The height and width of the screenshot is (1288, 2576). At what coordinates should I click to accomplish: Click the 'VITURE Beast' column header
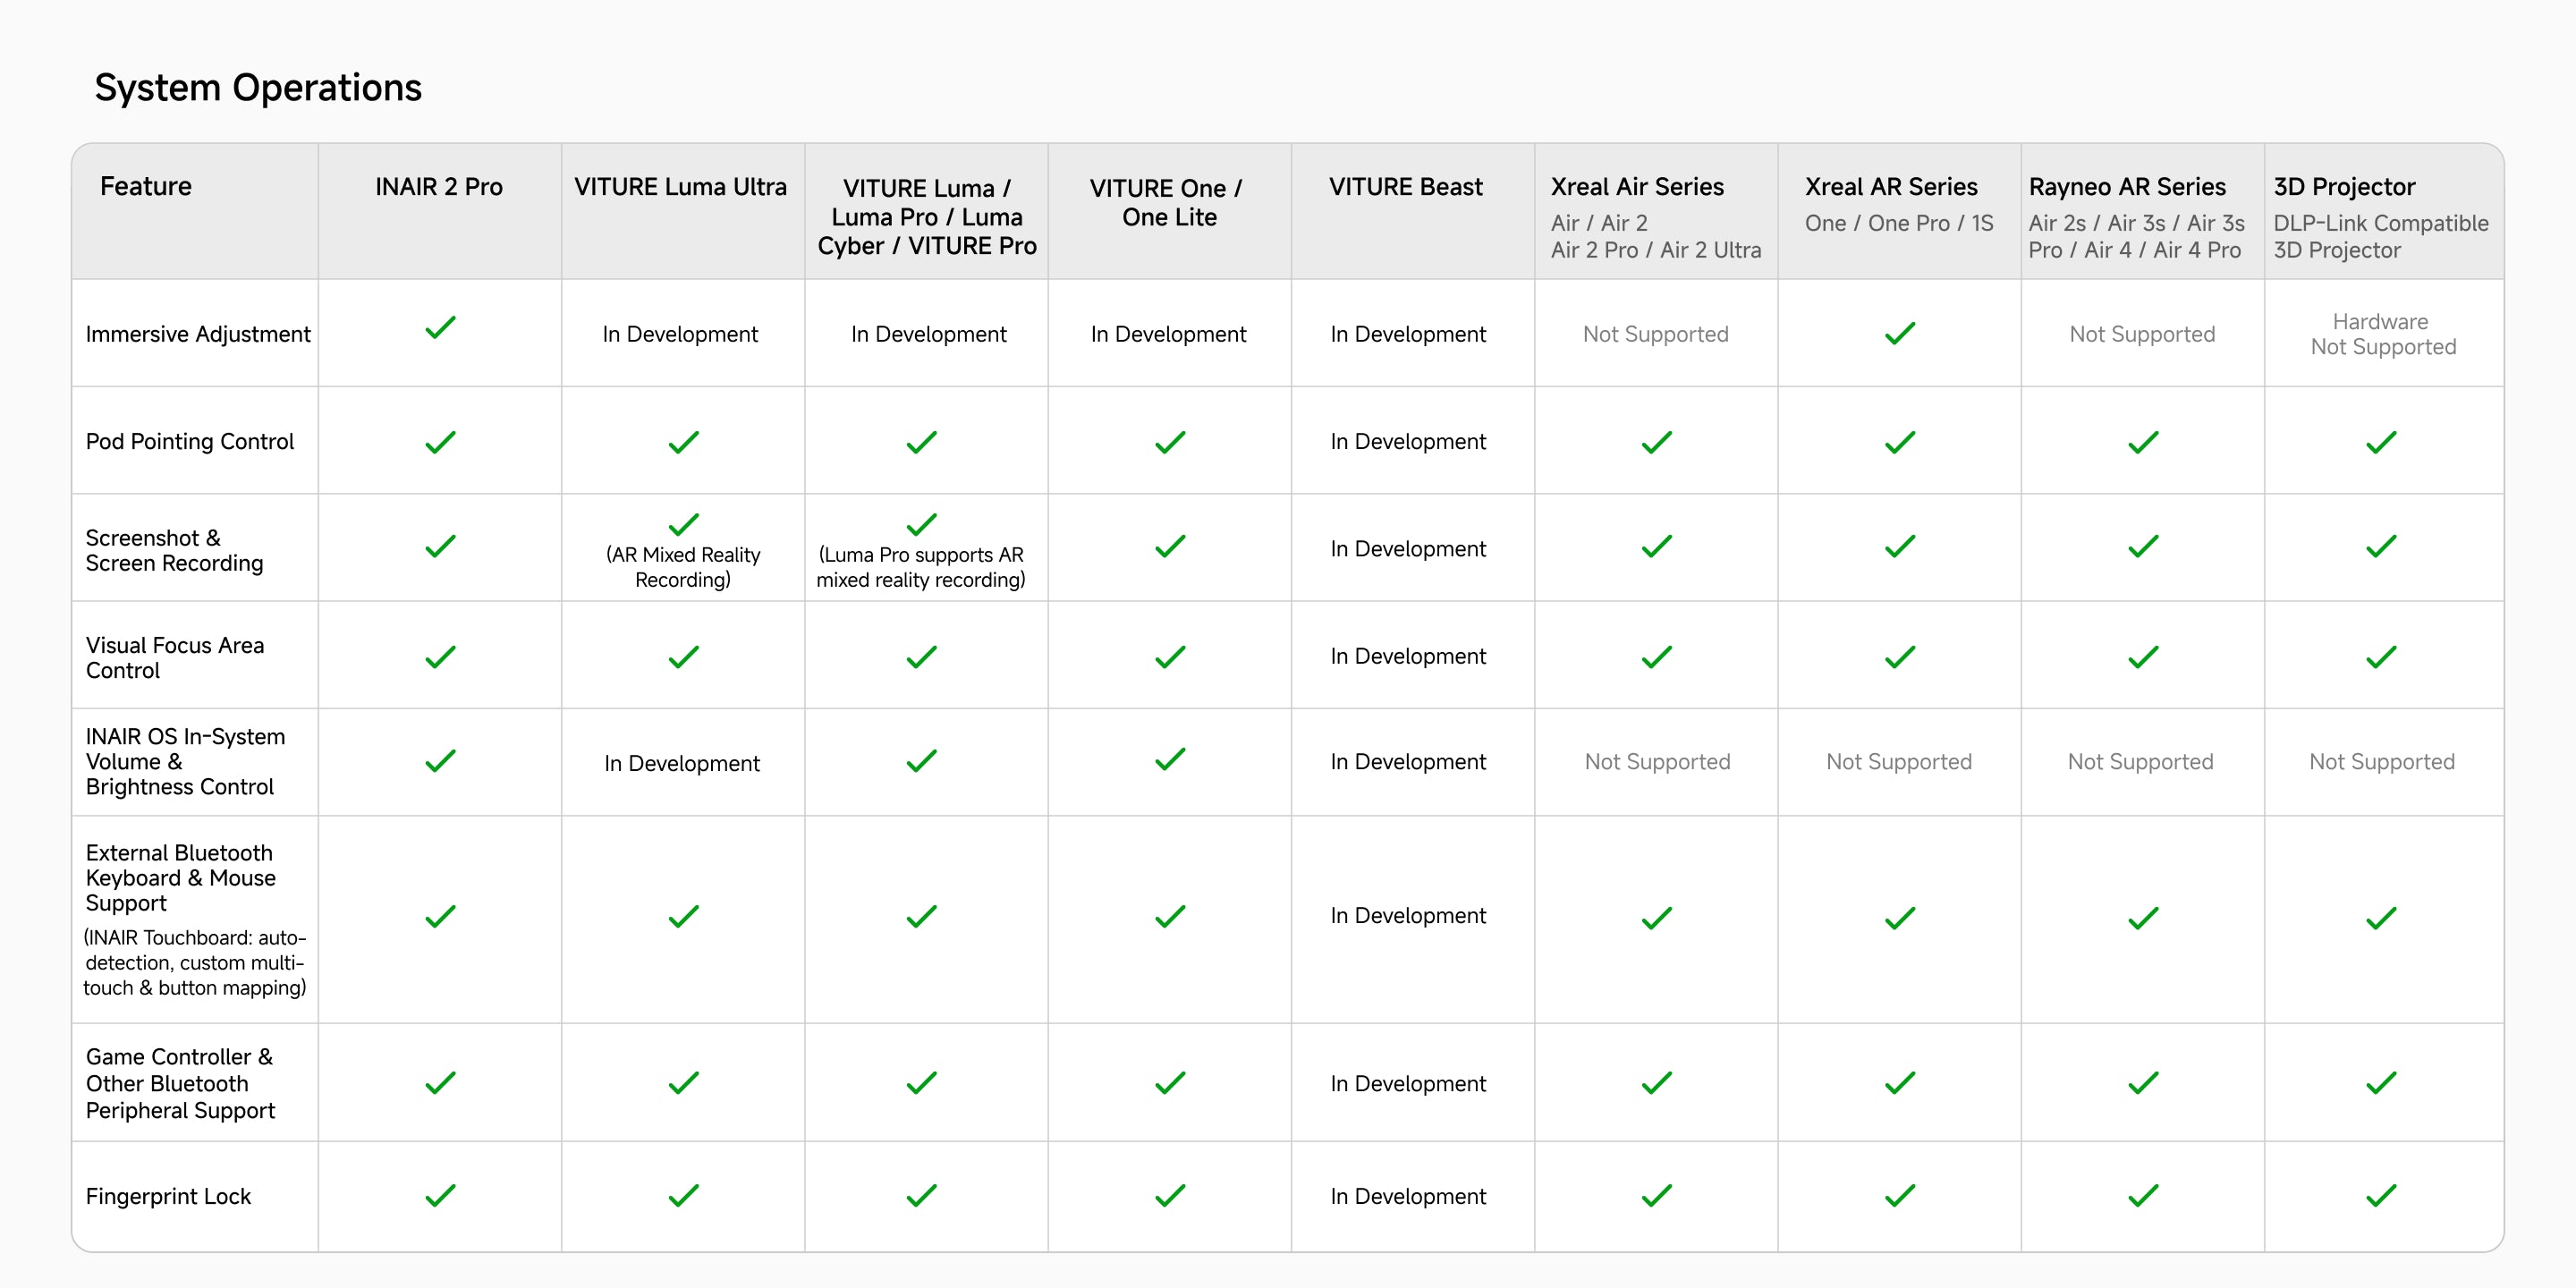coord(1405,187)
